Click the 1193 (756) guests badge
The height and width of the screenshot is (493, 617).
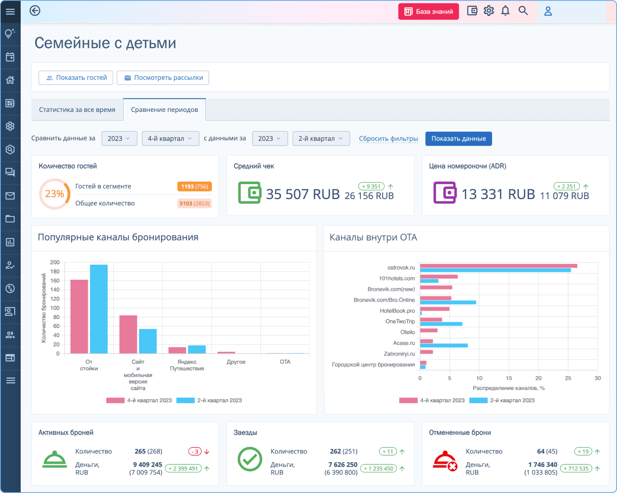(194, 186)
